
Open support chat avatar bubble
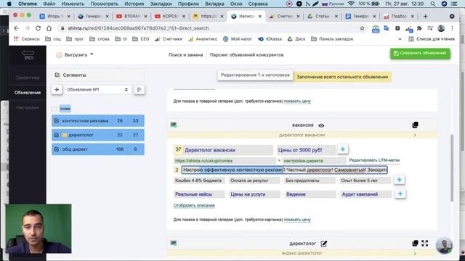tap(444, 246)
